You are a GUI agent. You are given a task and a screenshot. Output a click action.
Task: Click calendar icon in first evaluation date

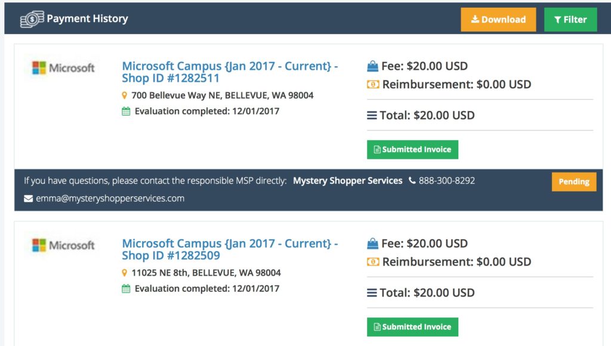pos(126,112)
